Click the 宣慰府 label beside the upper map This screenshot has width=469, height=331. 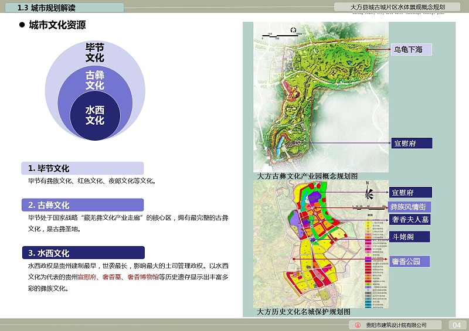[411, 143]
